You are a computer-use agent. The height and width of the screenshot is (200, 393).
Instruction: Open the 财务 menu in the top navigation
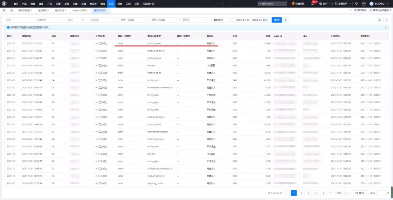tap(111, 3)
